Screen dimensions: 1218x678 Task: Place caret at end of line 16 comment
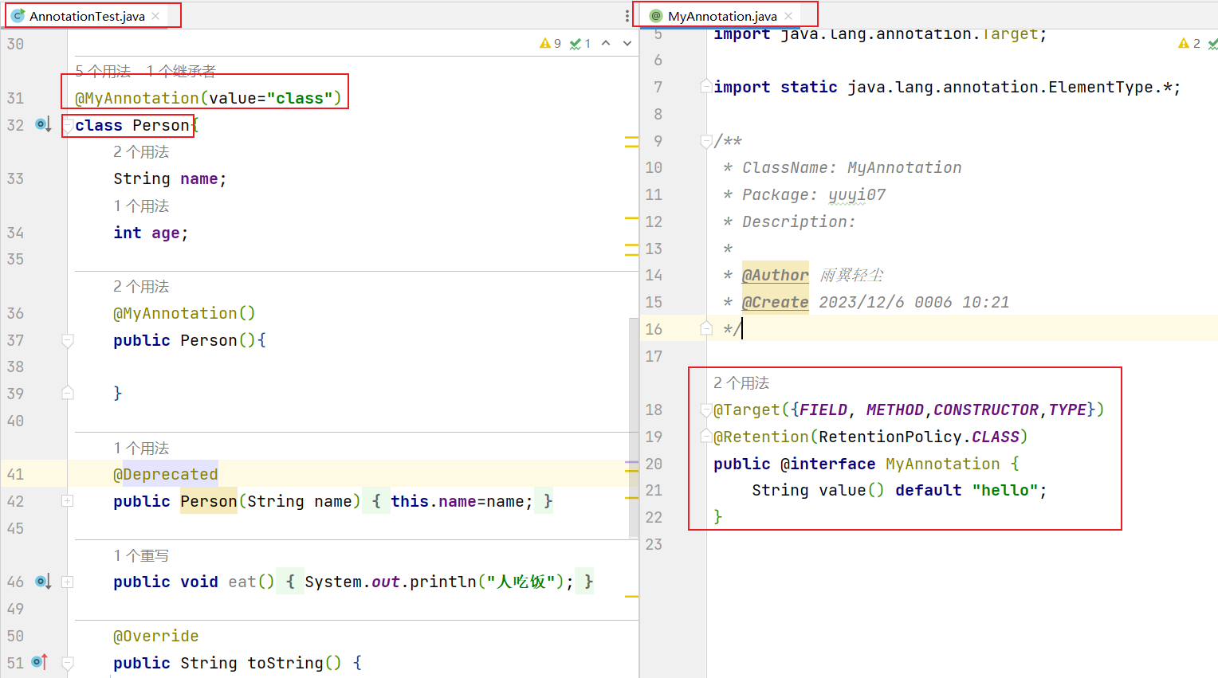coord(743,328)
